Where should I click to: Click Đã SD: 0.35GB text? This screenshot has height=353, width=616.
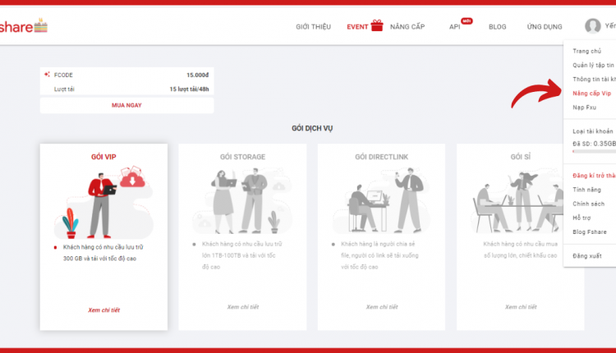tap(594, 144)
